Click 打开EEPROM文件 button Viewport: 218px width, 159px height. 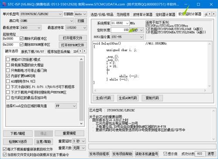pos(73,45)
